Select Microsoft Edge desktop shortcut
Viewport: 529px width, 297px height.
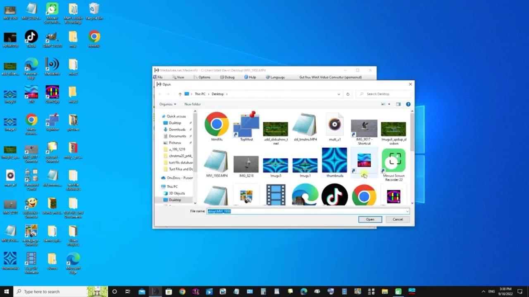tap(73, 263)
